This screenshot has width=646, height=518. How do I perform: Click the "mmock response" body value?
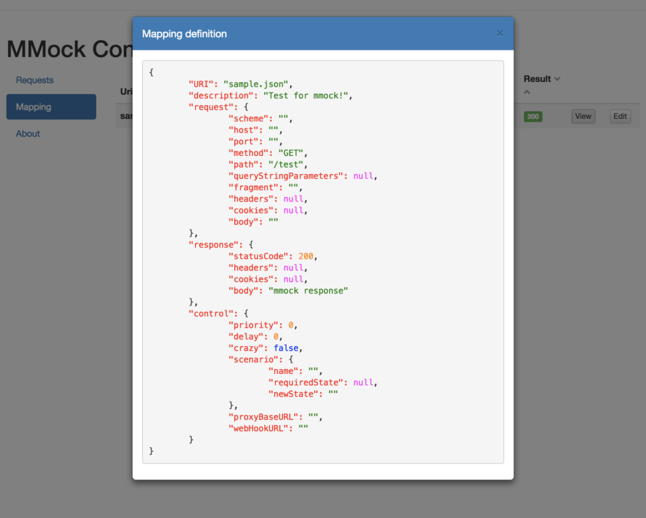308,291
